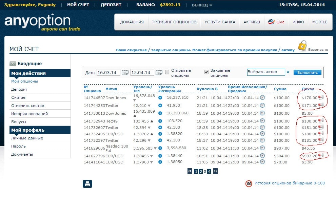336x201 pixels.
Task: Open the end date calendar picker
Action: pyautogui.click(x=159, y=72)
